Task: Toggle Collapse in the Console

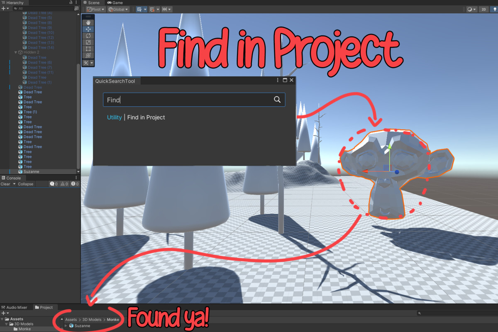Action: click(x=25, y=184)
